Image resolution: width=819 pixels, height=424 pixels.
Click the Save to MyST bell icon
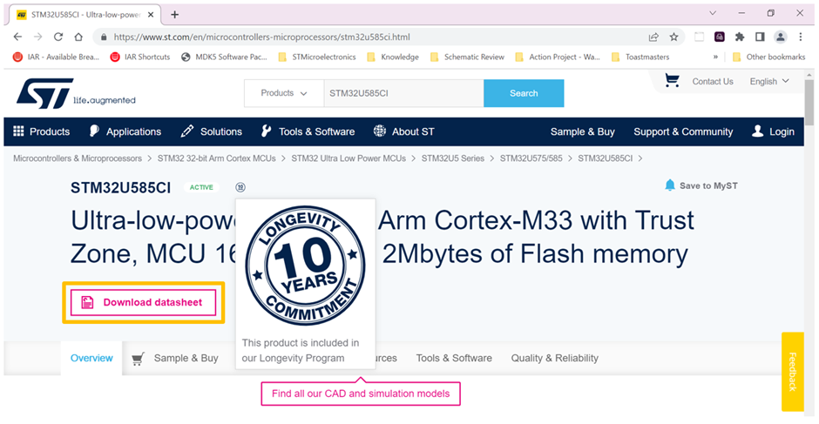point(670,185)
